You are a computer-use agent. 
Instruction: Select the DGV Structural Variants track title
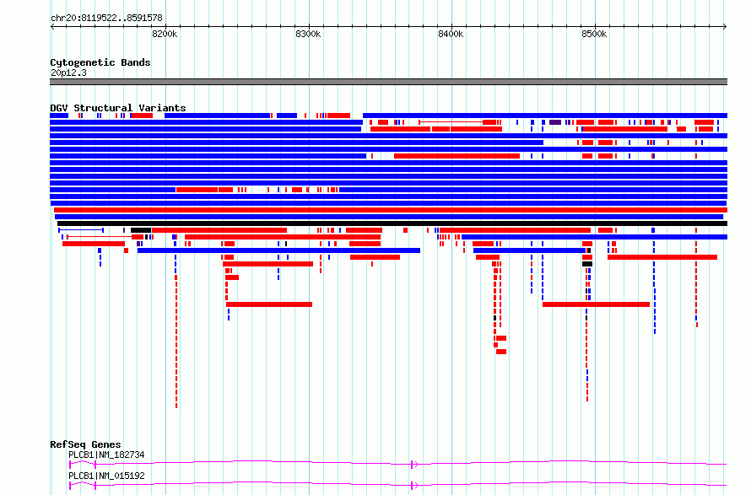pos(118,108)
